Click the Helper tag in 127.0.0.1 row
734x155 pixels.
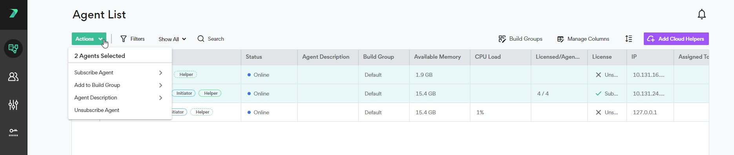click(x=202, y=112)
